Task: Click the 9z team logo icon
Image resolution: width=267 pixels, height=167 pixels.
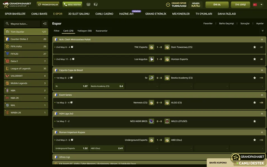Action: click(x=151, y=78)
